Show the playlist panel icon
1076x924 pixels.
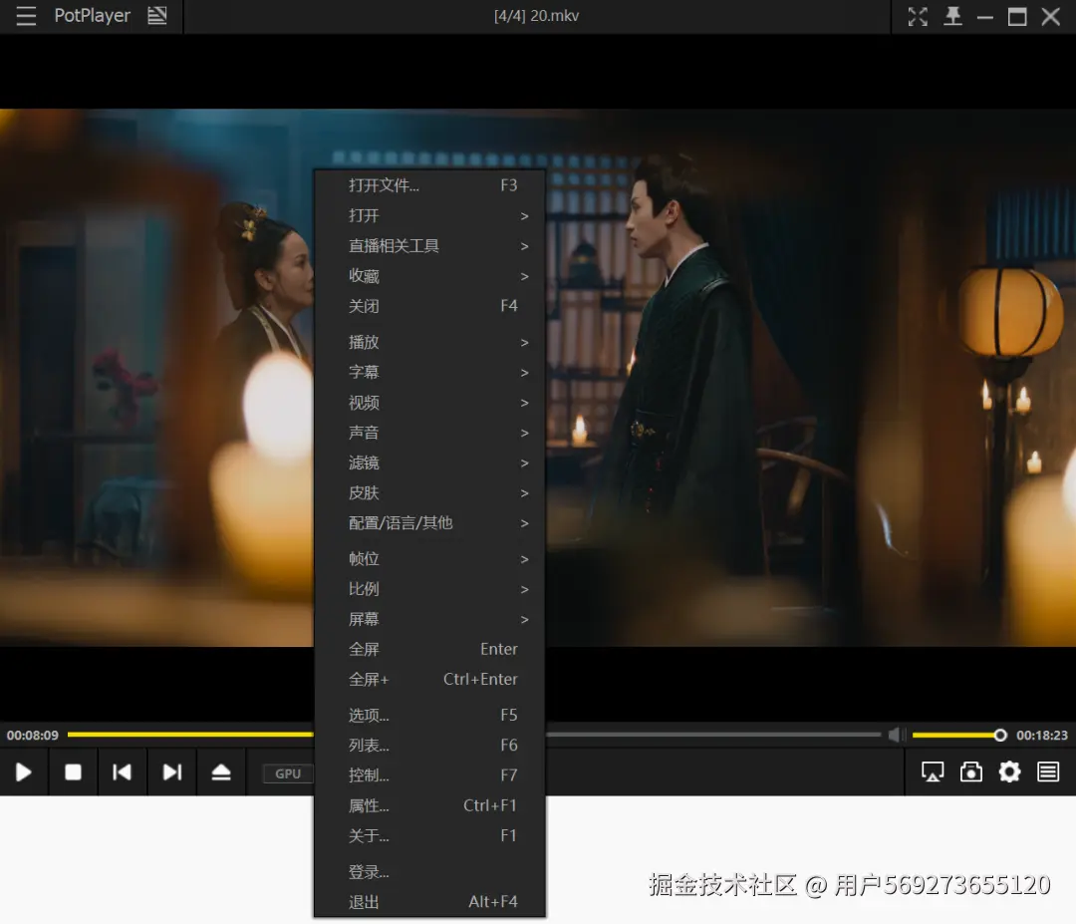pos(1048,772)
